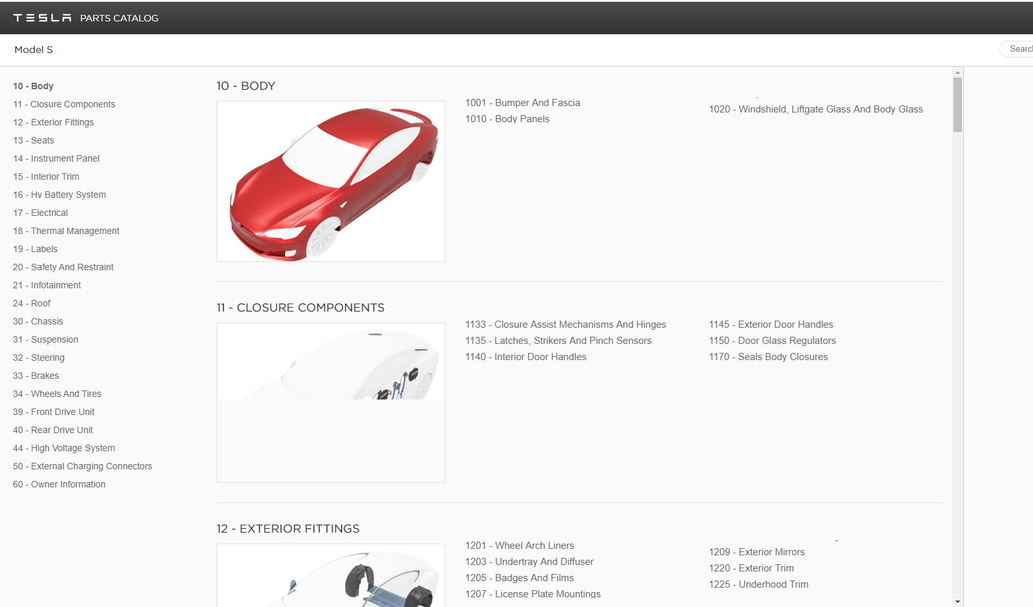Open 1205 - Badges And Films
Image resolution: width=1033 pixels, height=607 pixels.
tap(520, 578)
